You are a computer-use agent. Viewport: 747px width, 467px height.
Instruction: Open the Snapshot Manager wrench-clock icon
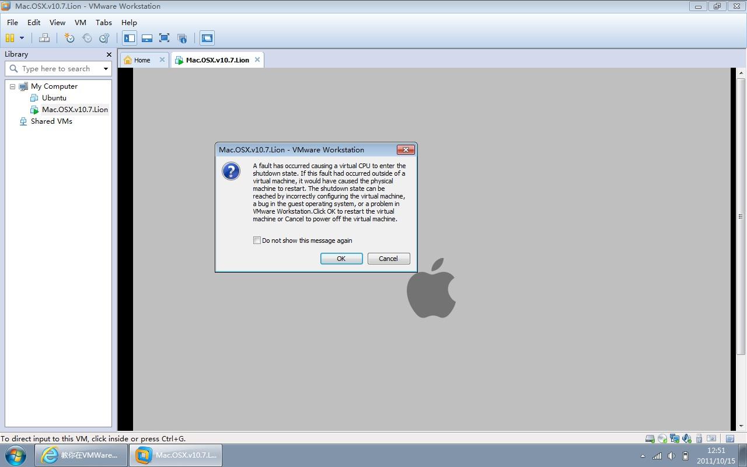pyautogui.click(x=104, y=38)
